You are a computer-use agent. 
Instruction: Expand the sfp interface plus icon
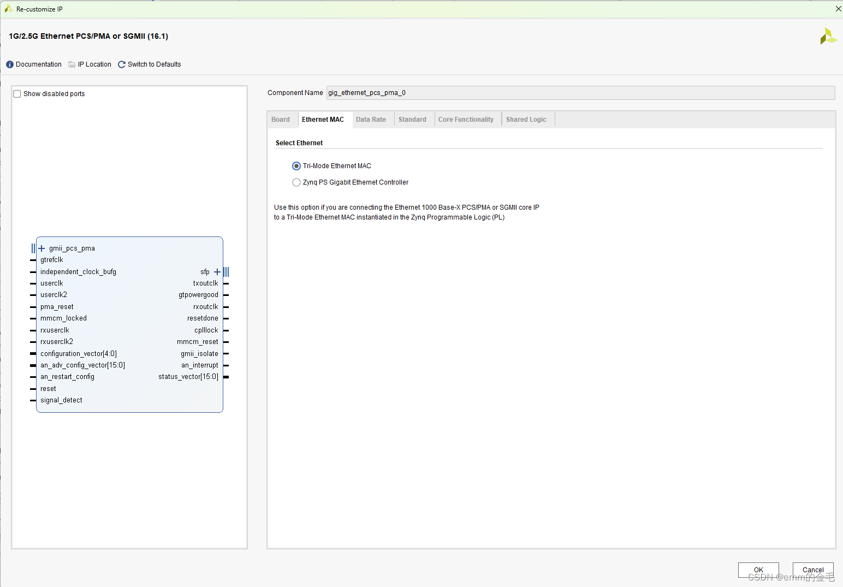[217, 272]
